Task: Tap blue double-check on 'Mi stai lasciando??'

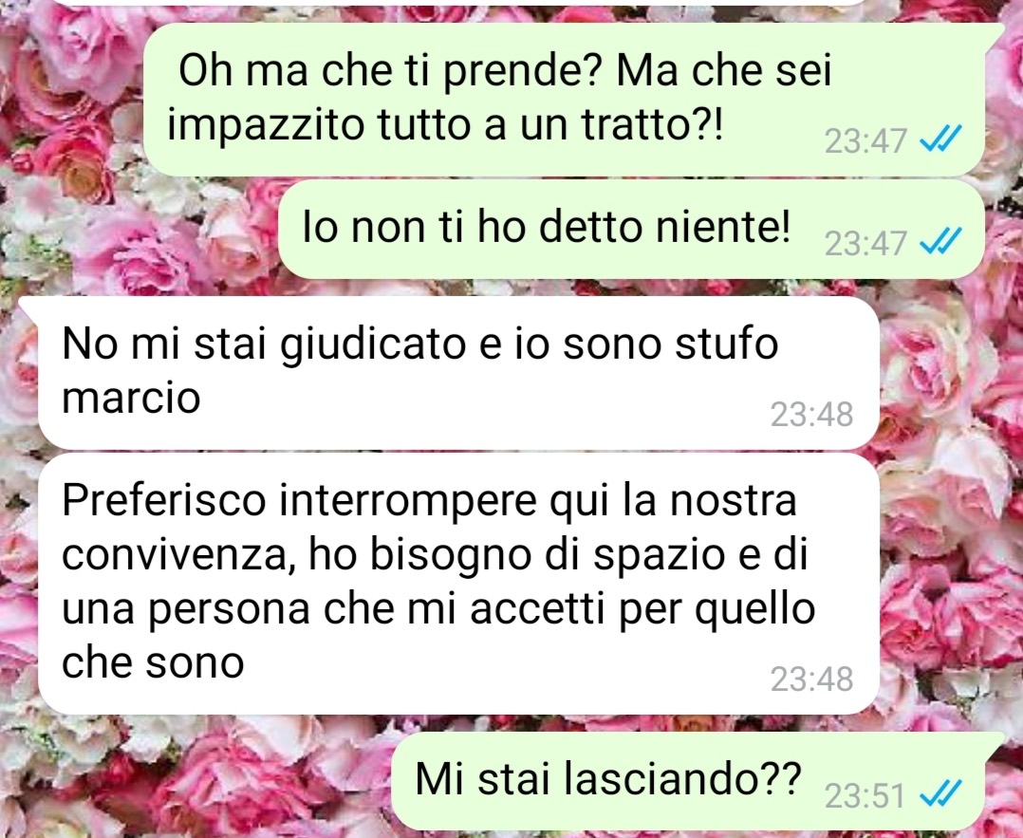Action: coord(940,794)
